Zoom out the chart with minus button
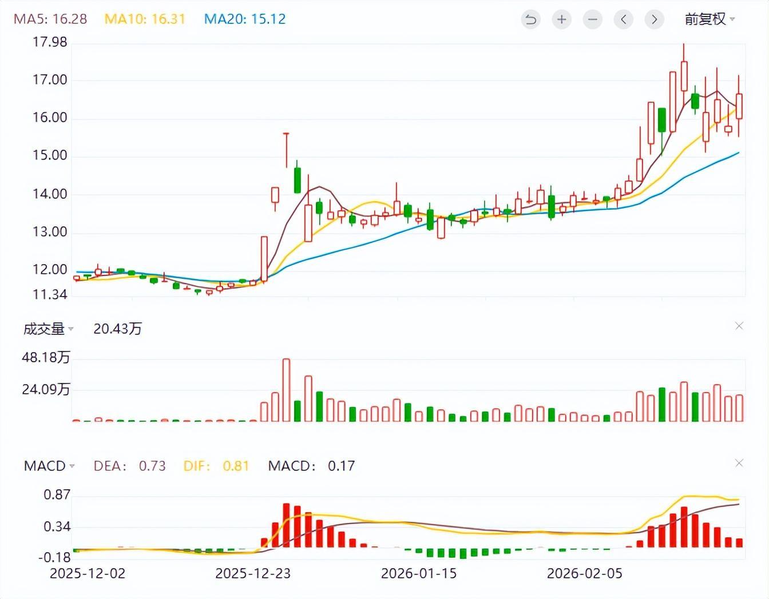 (592, 20)
